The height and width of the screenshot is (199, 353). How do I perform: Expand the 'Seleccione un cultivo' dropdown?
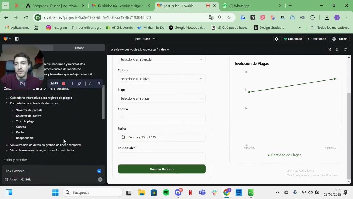(x=162, y=79)
